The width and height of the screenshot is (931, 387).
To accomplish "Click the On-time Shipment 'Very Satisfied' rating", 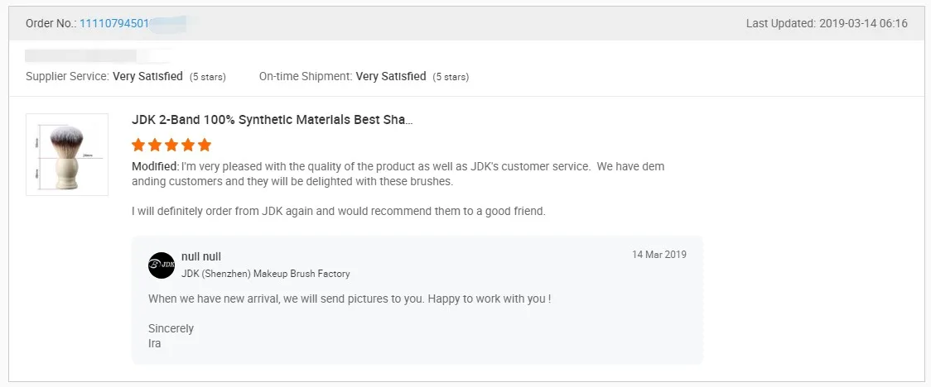I will (391, 76).
